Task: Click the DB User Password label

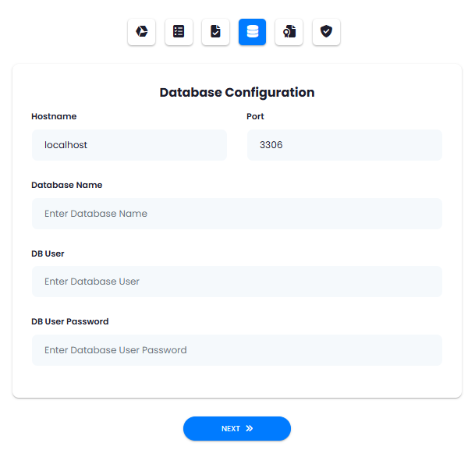Action: click(x=70, y=321)
